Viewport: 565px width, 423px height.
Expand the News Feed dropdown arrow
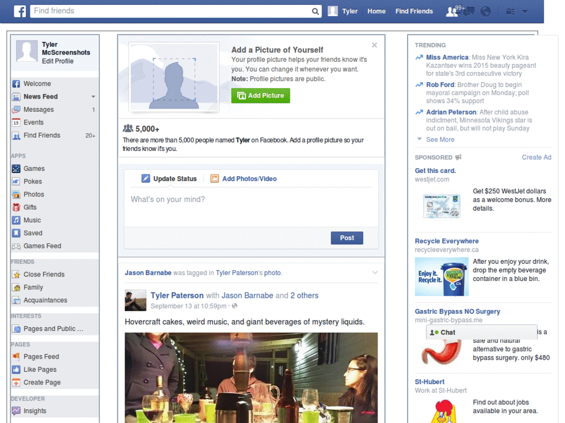point(93,96)
